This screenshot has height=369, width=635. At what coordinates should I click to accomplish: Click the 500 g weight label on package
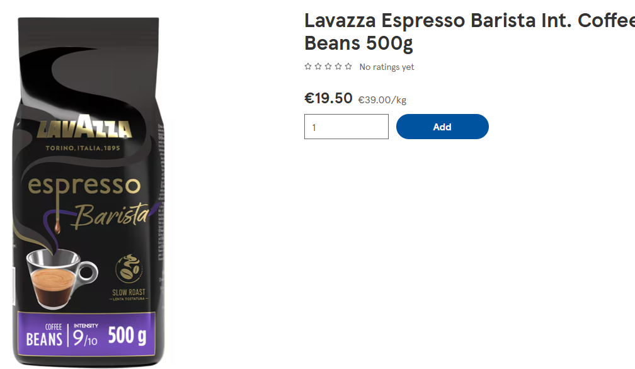click(127, 336)
